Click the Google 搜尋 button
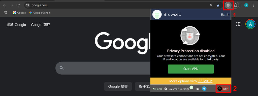 point(118,86)
